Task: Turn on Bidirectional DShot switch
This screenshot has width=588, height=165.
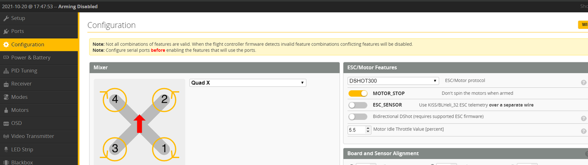Action: tap(358, 117)
